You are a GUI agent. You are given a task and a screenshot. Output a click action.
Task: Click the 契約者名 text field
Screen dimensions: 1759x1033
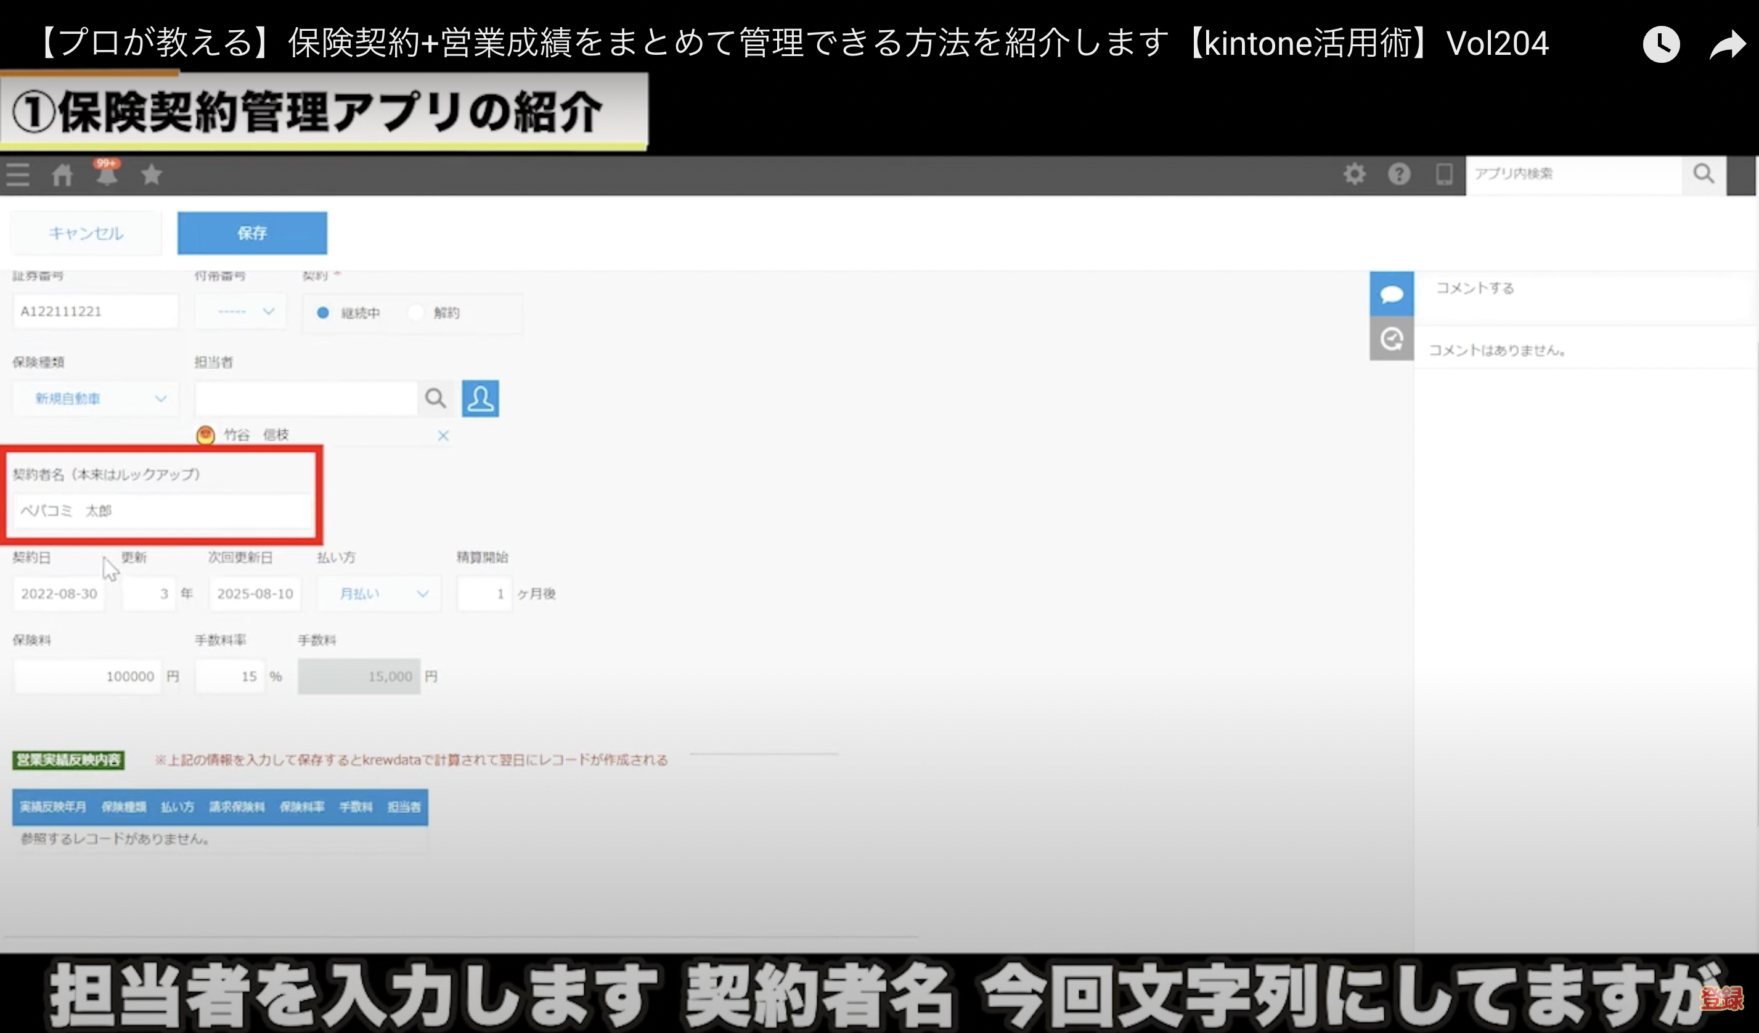[162, 511]
